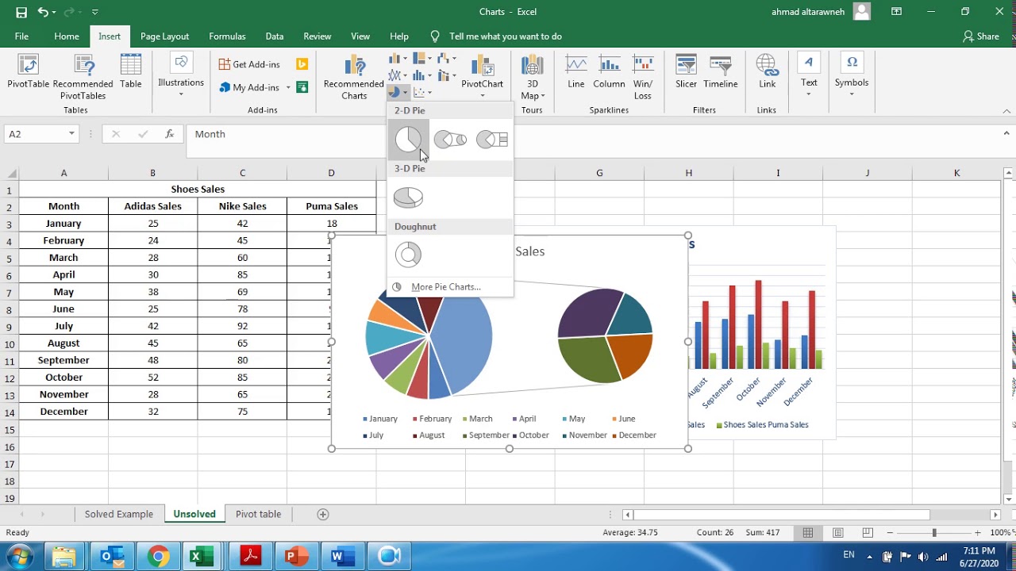
Task: Save the workbook from Quick Access Toolbar
Action: coord(21,12)
